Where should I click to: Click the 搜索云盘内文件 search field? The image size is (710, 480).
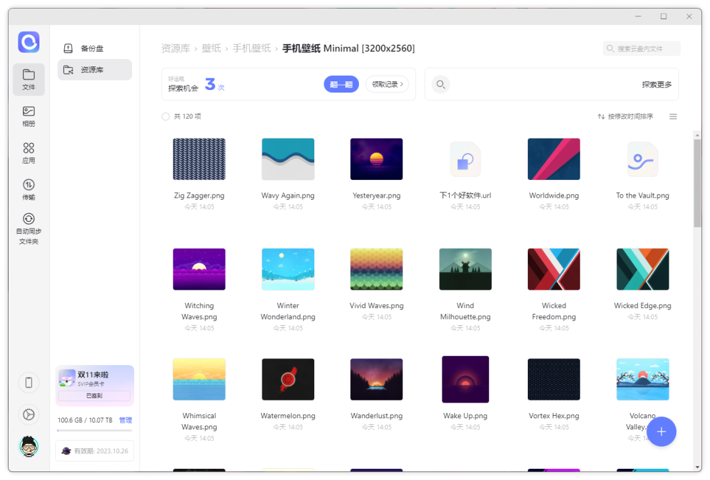coord(642,49)
